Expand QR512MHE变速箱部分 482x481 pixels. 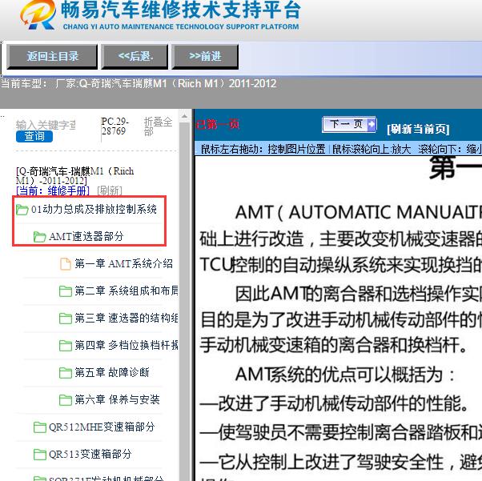[102, 427]
